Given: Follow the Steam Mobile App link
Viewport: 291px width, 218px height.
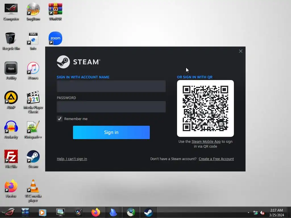Looking at the screenshot, I should pos(206,142).
